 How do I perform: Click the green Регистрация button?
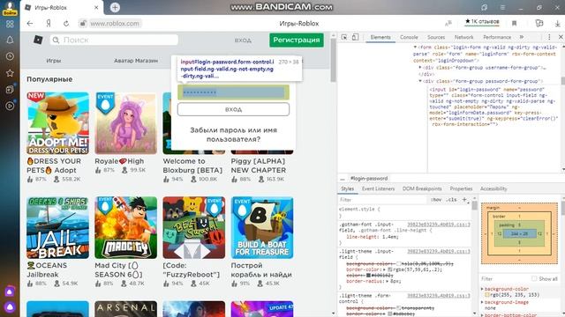point(297,40)
